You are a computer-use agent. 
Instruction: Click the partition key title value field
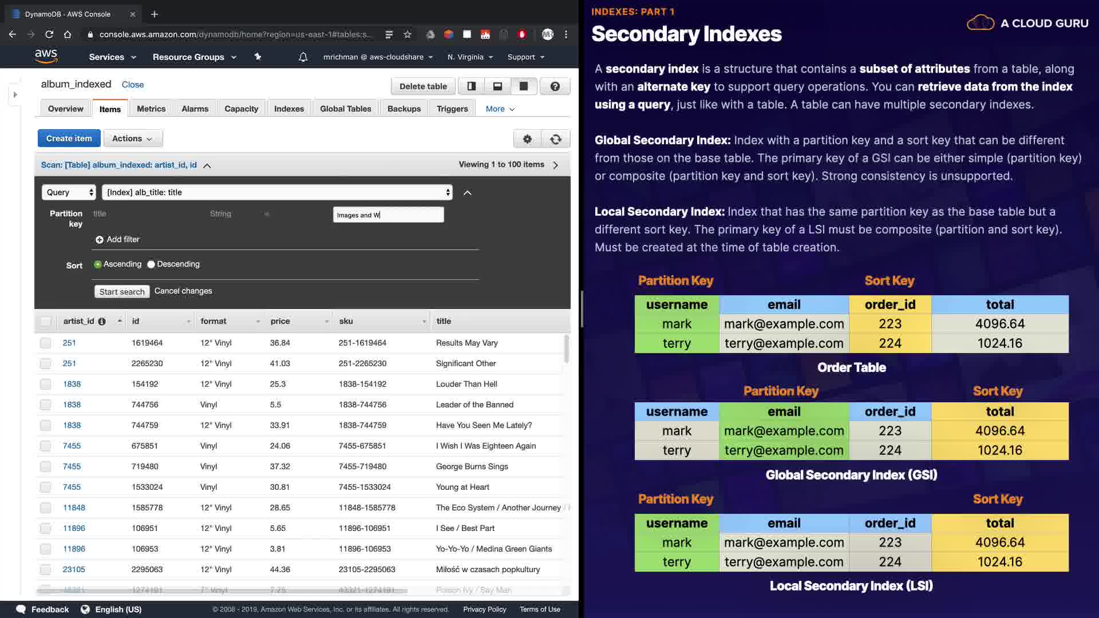[388, 215]
